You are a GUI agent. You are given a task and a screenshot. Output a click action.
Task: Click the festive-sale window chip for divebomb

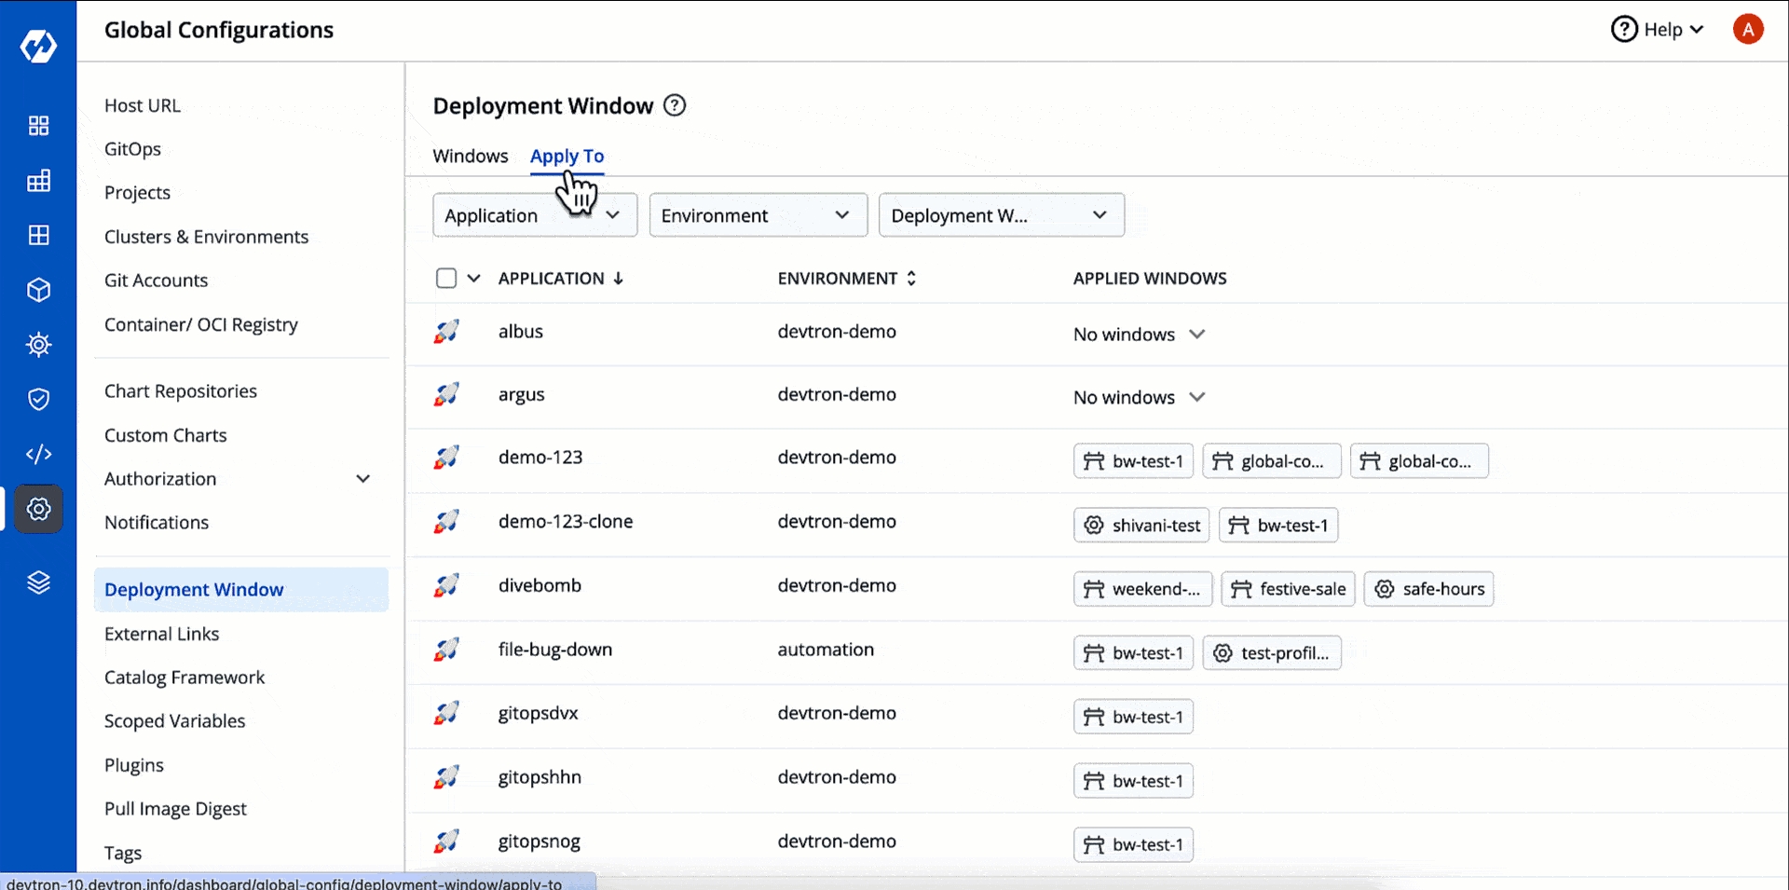point(1288,589)
